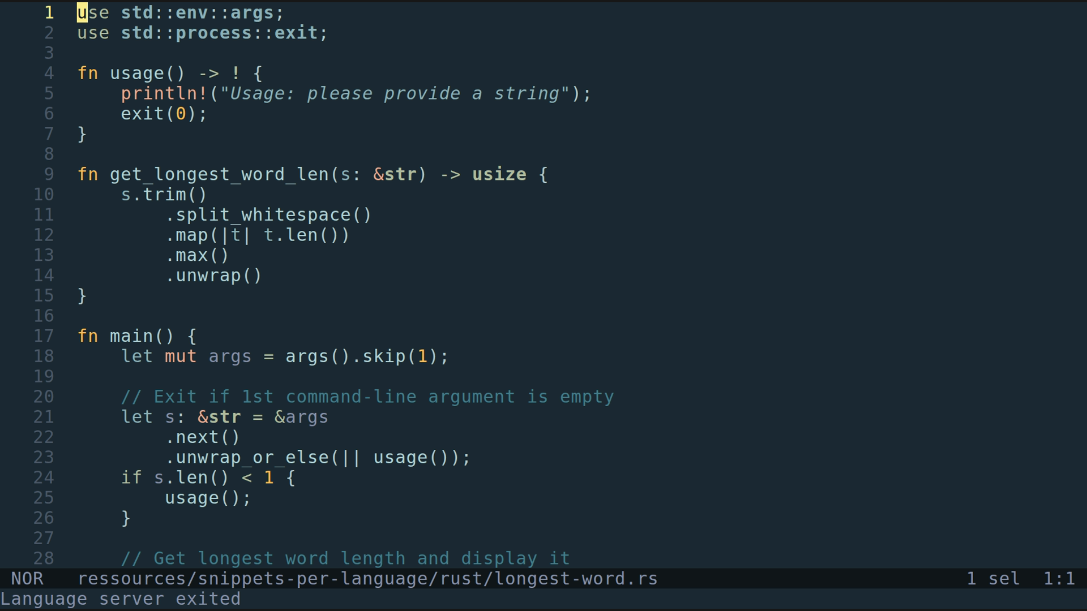
Task: Click line number 28 in the gutter
Action: point(44,558)
